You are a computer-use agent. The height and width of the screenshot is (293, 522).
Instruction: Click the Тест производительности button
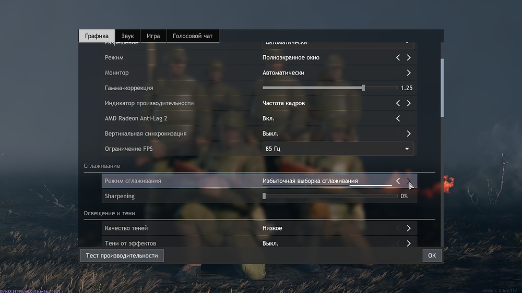[122, 255]
